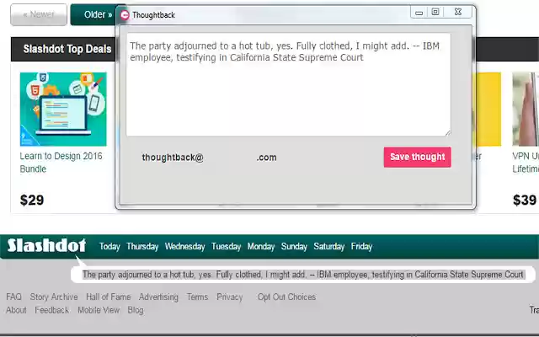Viewport: 539px width, 337px height.
Task: Click the Slashdot Top Deals heading
Action: (67, 49)
